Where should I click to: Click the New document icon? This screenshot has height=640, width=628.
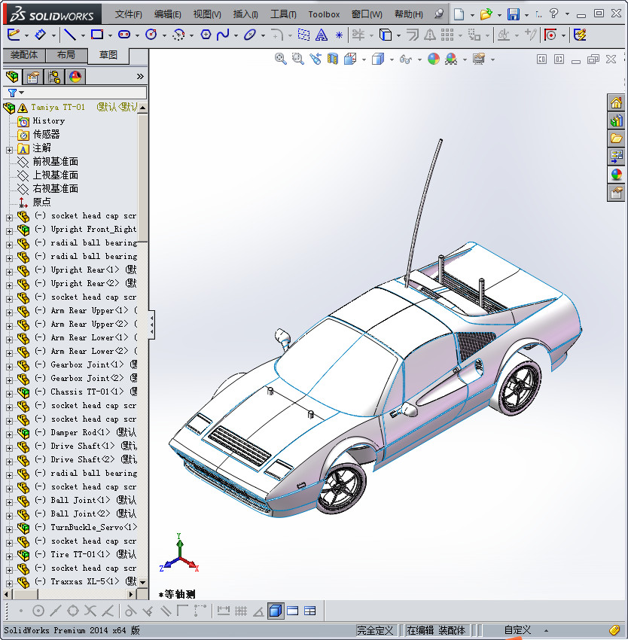coord(459,14)
